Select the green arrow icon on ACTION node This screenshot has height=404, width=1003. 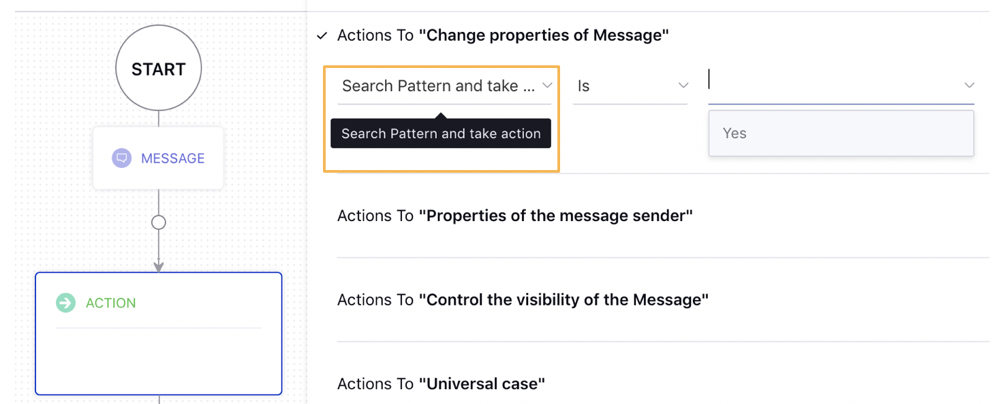(65, 302)
